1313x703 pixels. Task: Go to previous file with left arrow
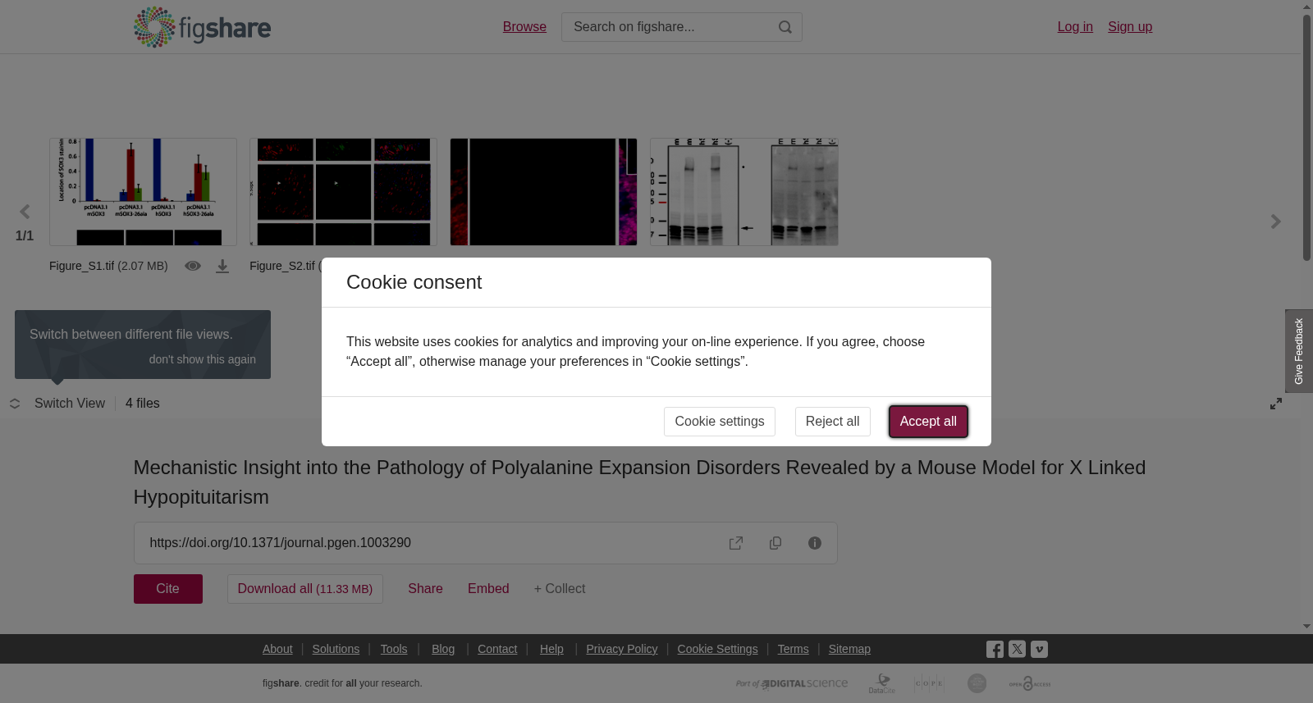click(25, 212)
